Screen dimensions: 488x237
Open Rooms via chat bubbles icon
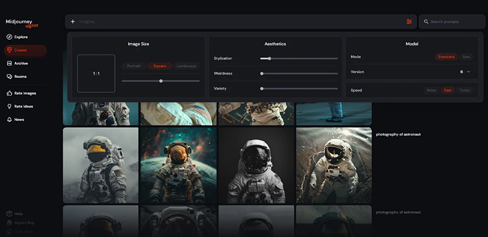click(9, 77)
